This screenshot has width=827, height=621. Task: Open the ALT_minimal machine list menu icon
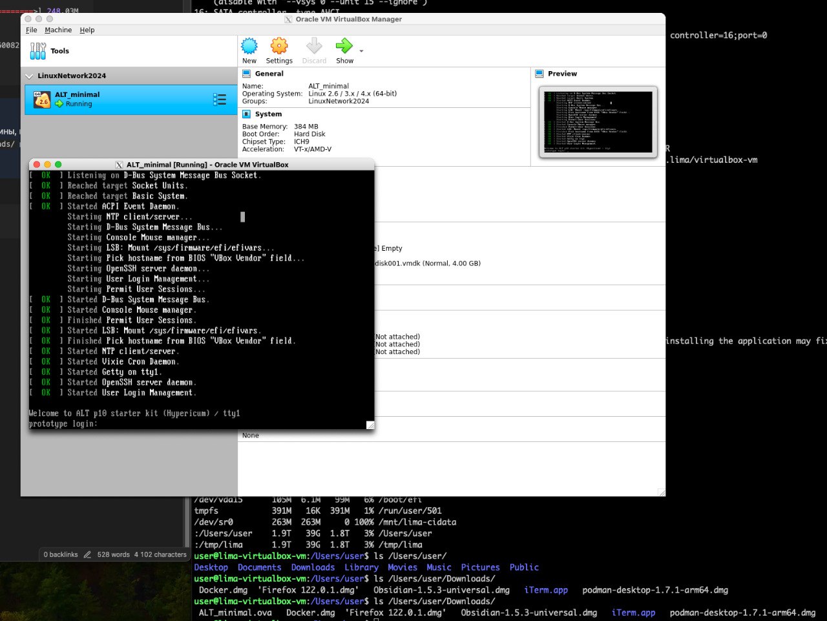[x=220, y=100]
